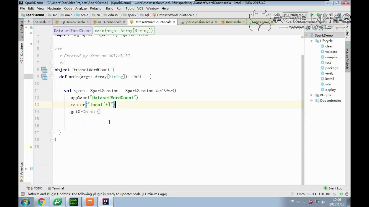
Task: Close the UDFDemo.scala tab
Action: click(x=124, y=22)
